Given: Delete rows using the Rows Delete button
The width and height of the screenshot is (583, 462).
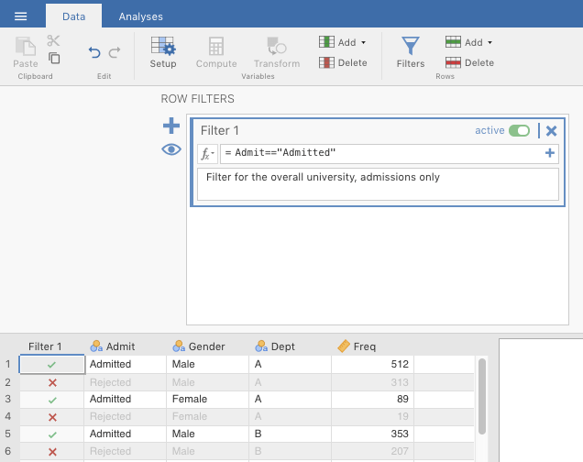Looking at the screenshot, I should [469, 62].
